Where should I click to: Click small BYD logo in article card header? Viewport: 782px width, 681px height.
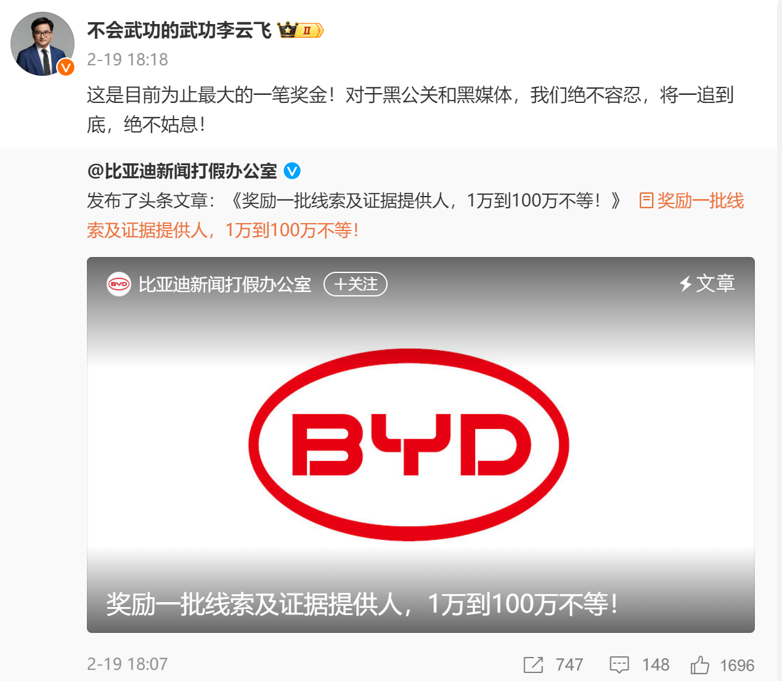[118, 284]
